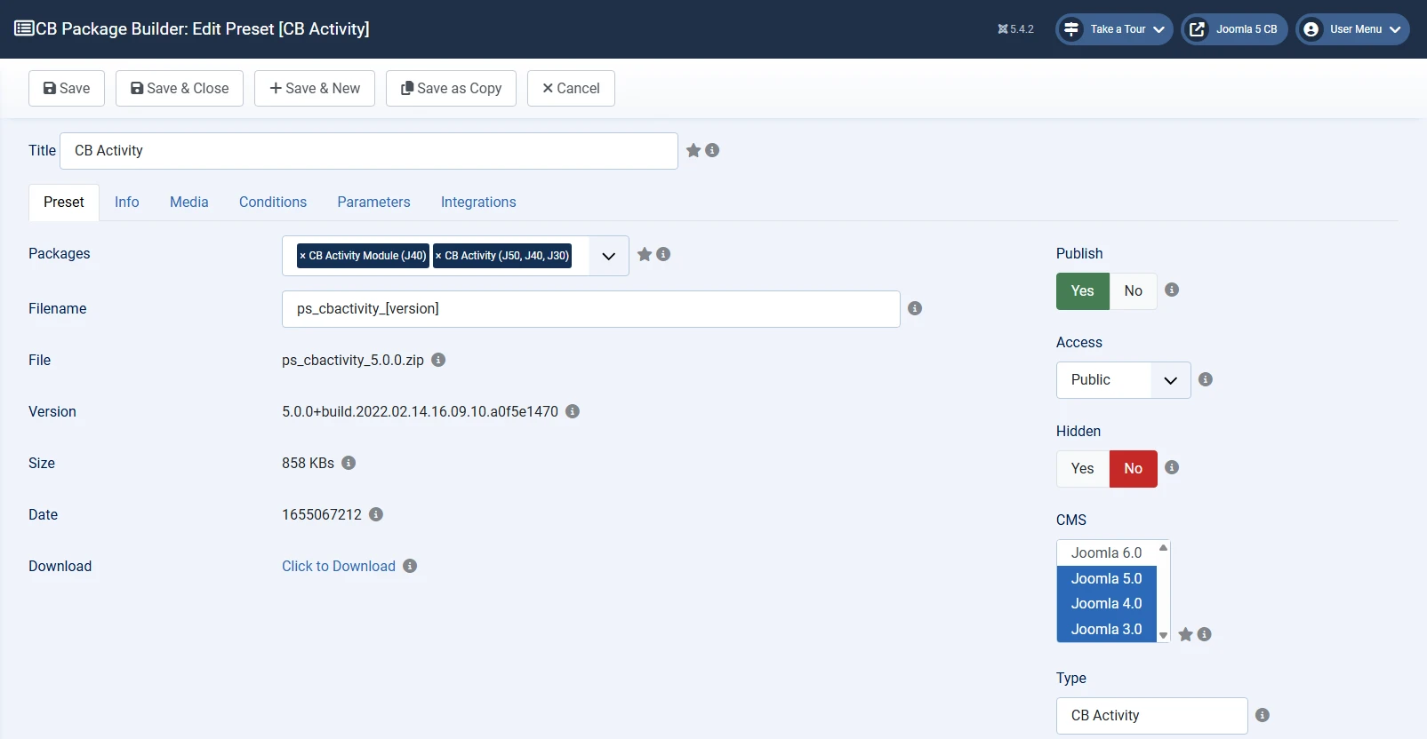Viewport: 1427px width, 739px height.
Task: Set Publish to Yes
Action: (1082, 291)
